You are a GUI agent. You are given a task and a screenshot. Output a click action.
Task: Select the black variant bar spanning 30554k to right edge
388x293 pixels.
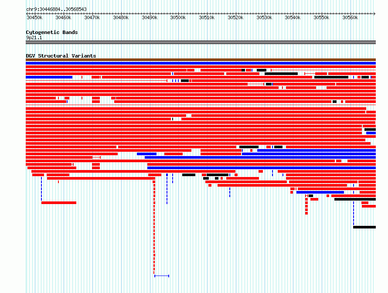[x=355, y=199]
